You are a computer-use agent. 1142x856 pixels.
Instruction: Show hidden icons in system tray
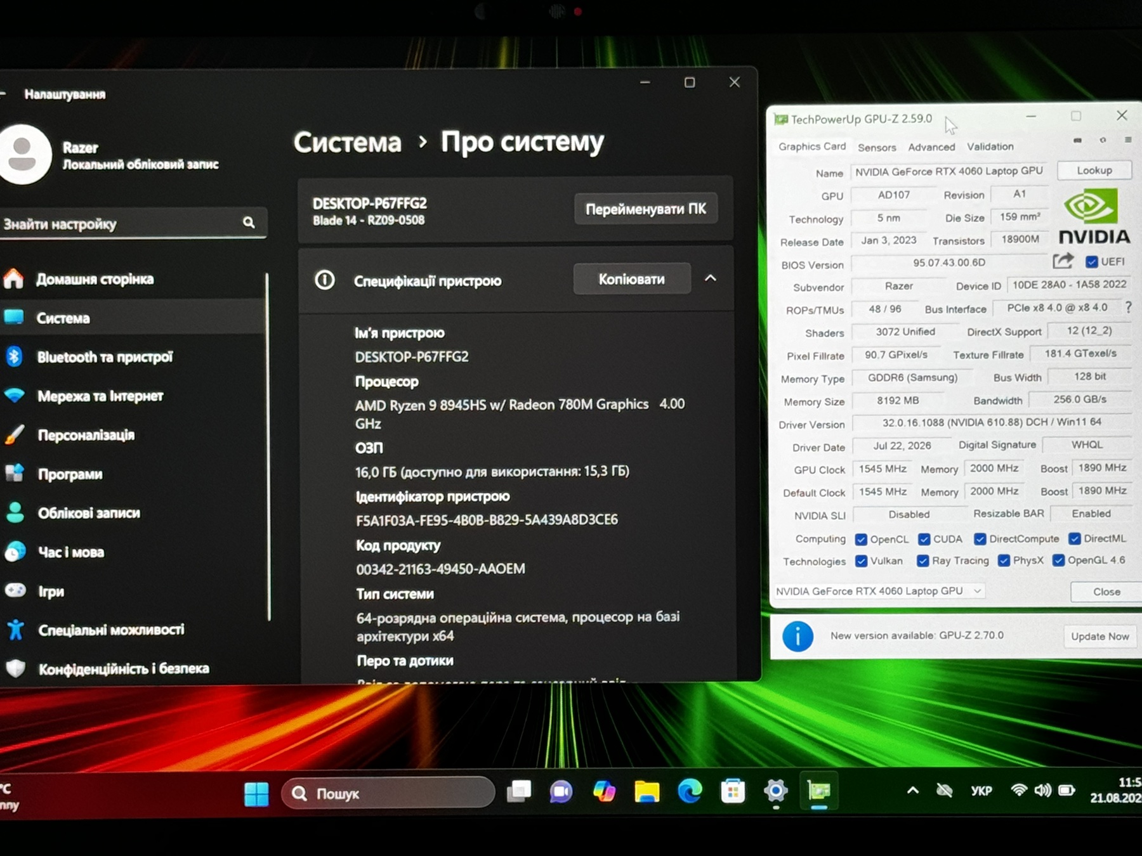[912, 791]
